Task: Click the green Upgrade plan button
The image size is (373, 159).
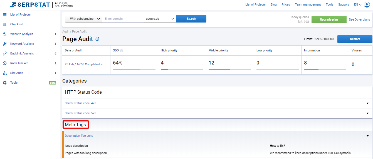Action: click(329, 19)
